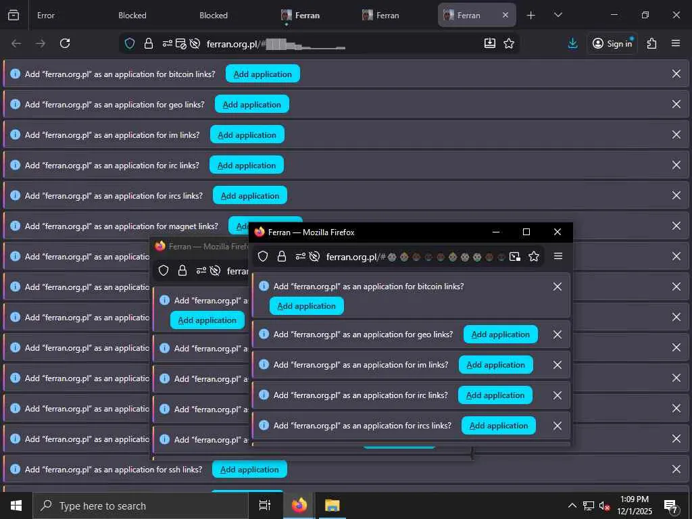Switch to the first Blocked tab
The height and width of the screenshot is (519, 692).
[x=132, y=15]
